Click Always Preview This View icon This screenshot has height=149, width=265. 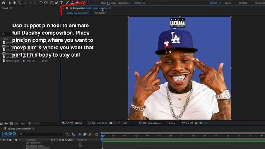[63, 123]
